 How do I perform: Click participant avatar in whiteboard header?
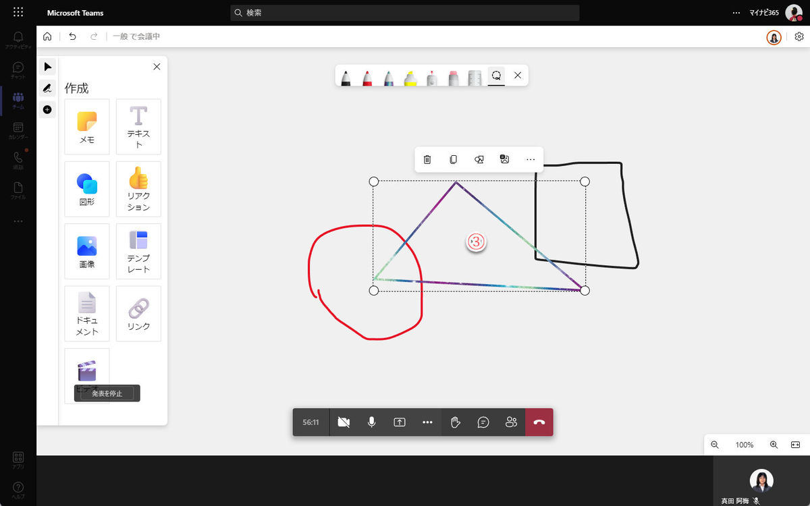click(774, 37)
